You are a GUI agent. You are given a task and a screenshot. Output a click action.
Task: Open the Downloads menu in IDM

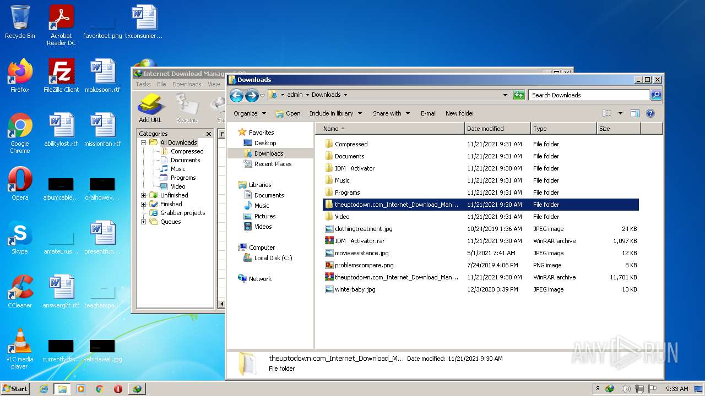(x=187, y=84)
